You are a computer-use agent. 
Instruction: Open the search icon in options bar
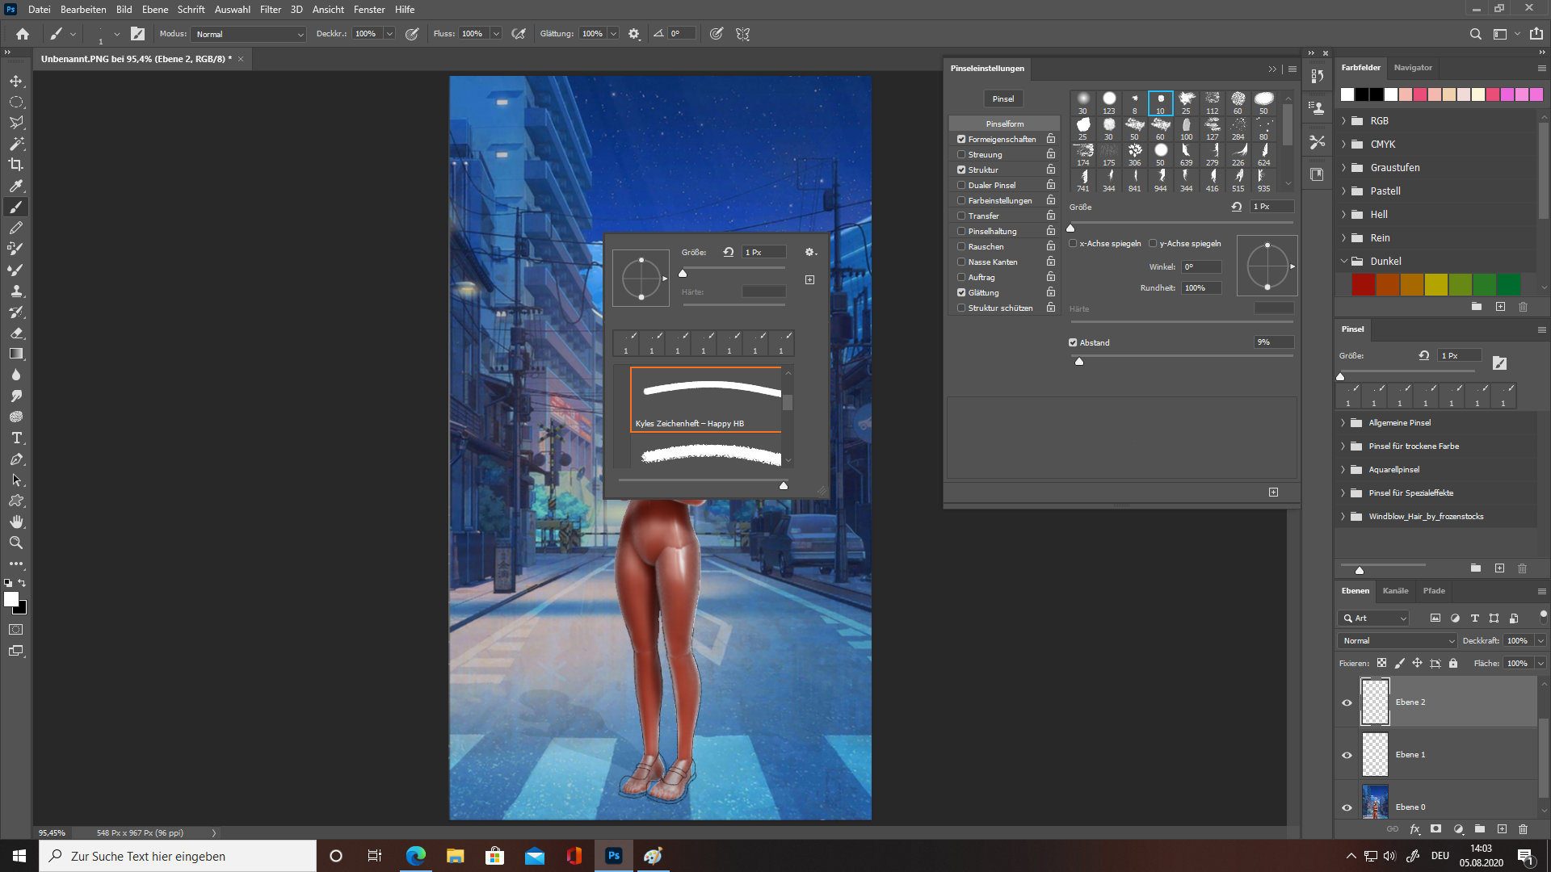coord(1476,34)
